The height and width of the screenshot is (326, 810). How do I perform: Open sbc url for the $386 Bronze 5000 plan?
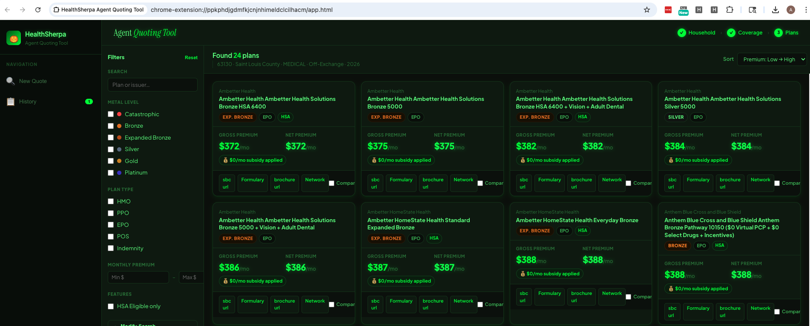pos(227,305)
